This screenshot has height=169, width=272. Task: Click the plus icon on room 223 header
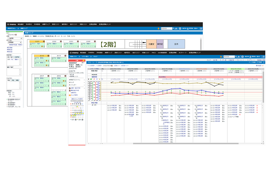[44, 42]
